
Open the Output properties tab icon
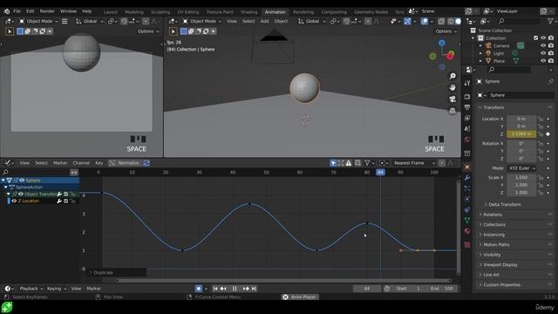(x=467, y=107)
